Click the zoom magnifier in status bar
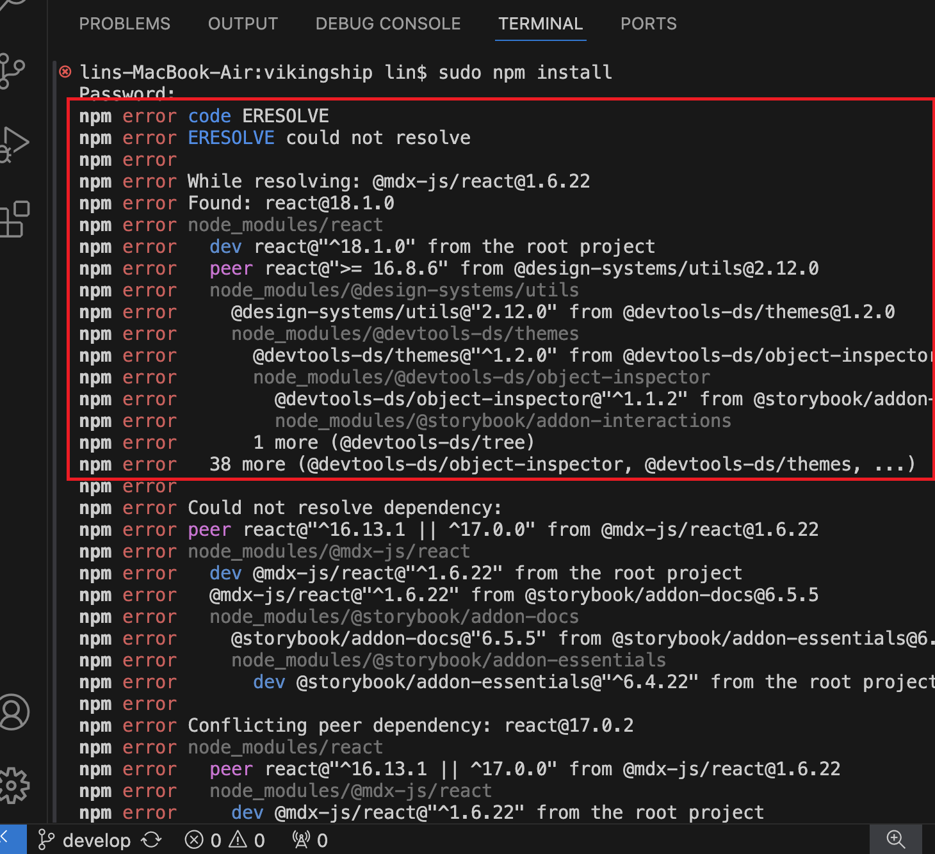The width and height of the screenshot is (935, 854). point(895,839)
